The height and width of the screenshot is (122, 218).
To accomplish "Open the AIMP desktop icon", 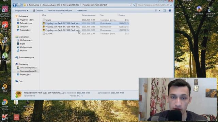I will point(5,87).
